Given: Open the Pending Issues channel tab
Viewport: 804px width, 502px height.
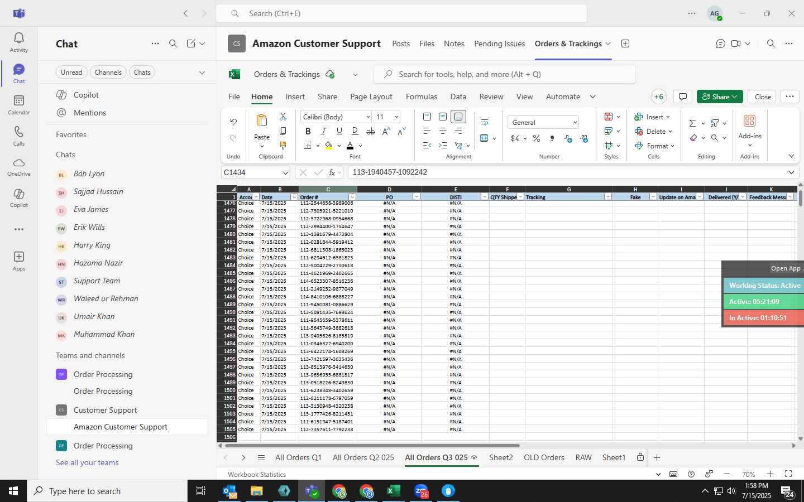Looking at the screenshot, I should click(499, 44).
